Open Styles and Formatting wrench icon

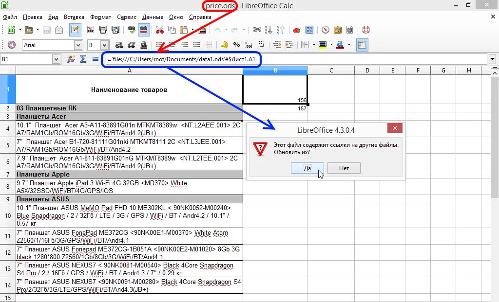point(12,45)
